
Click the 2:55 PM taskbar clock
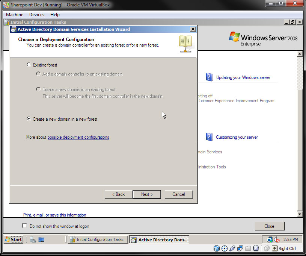tap(291, 239)
